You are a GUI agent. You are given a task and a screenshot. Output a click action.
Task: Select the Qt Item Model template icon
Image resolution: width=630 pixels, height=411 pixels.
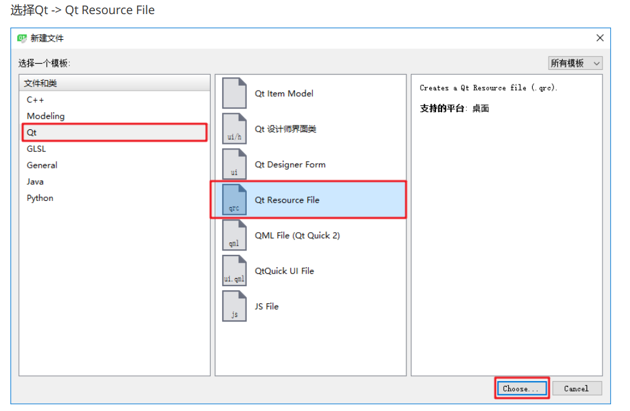point(234,93)
